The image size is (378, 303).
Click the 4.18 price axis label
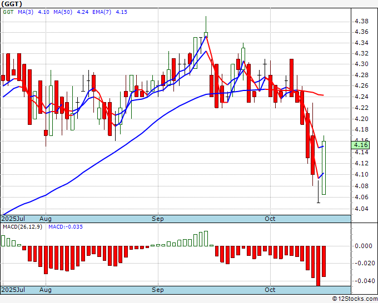(x=362, y=129)
